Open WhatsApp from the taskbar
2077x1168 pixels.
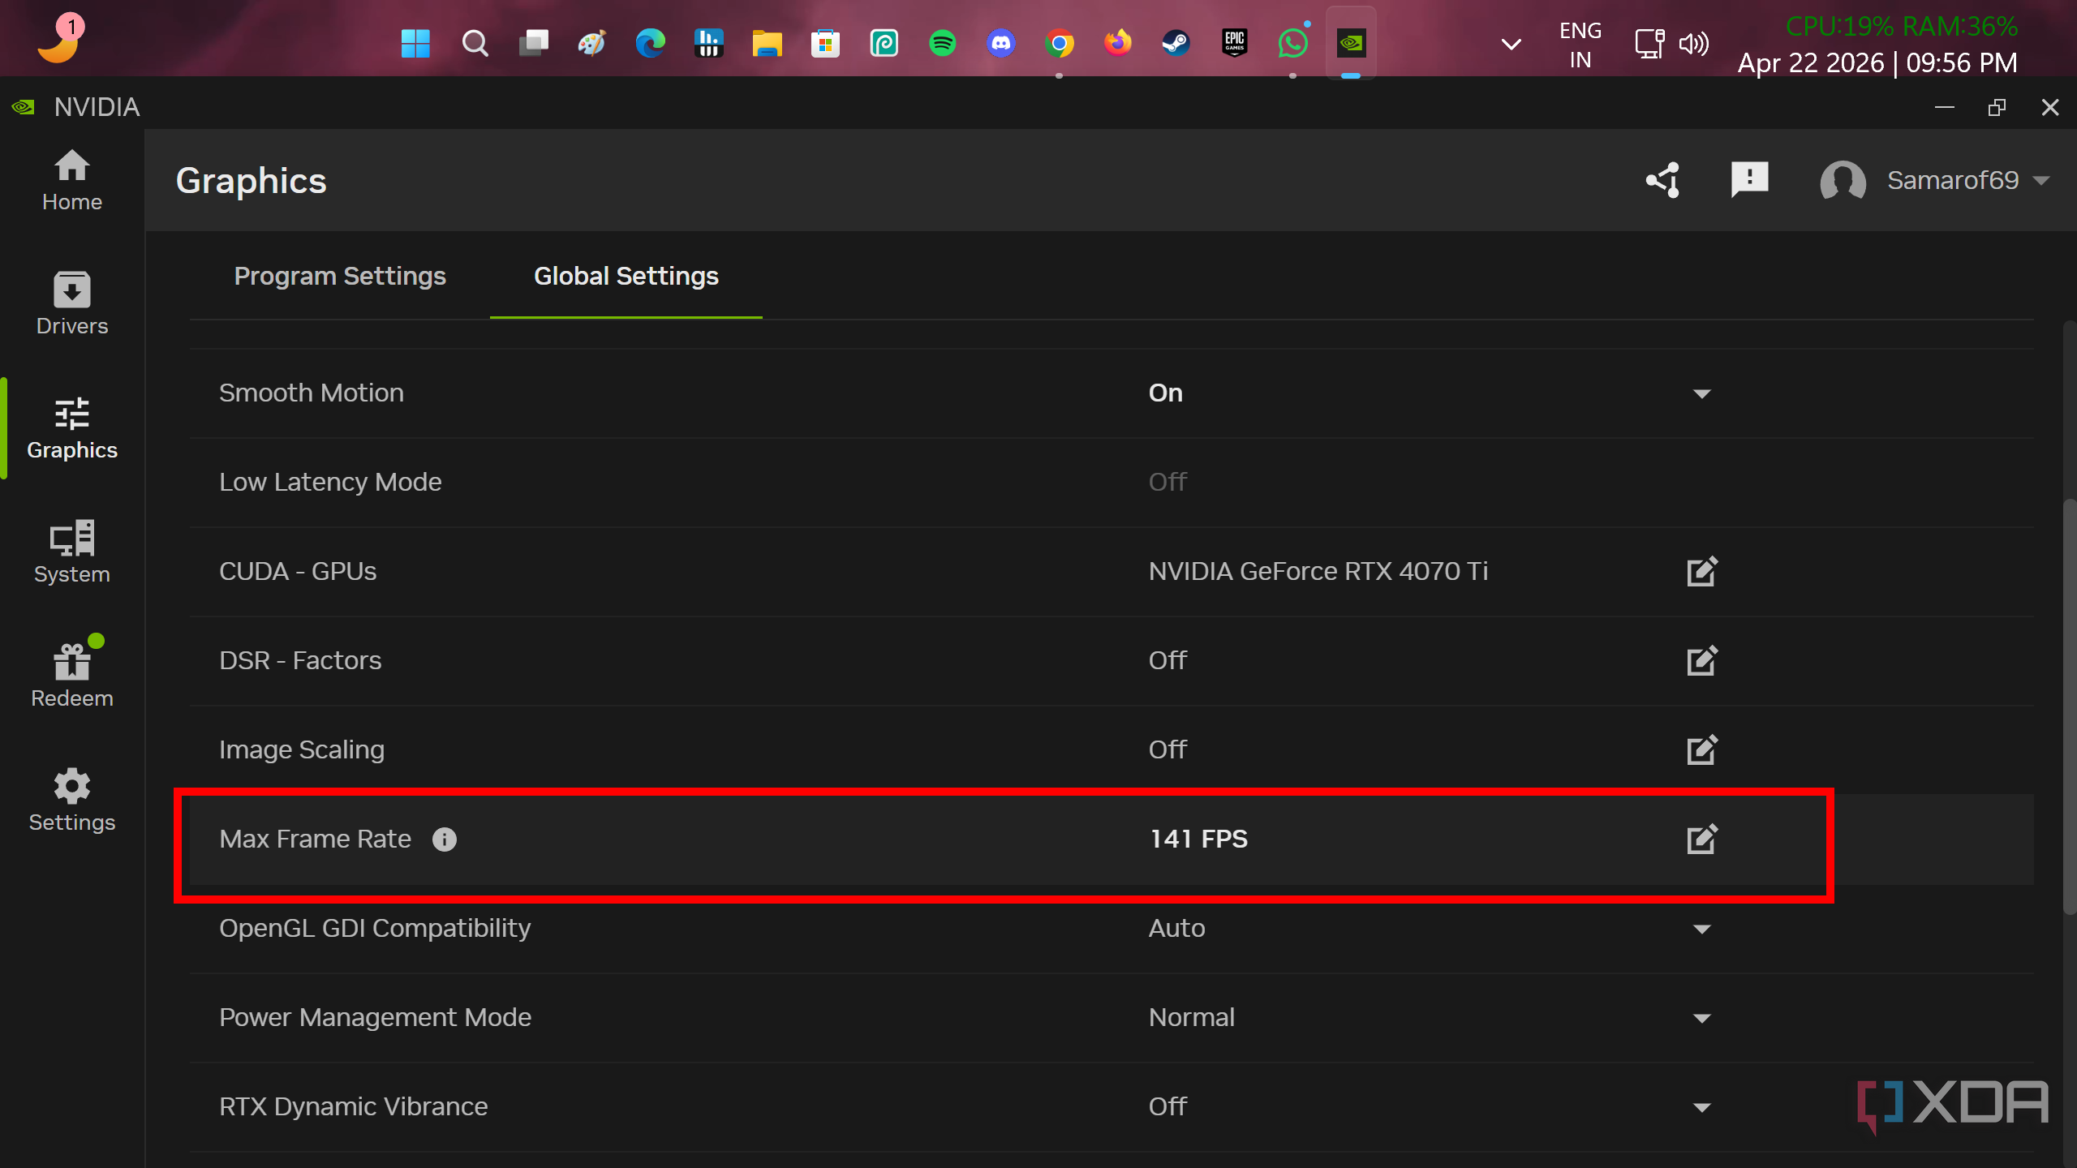point(1293,43)
